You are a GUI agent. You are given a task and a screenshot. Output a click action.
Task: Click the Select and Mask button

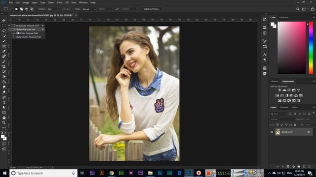[152, 9]
